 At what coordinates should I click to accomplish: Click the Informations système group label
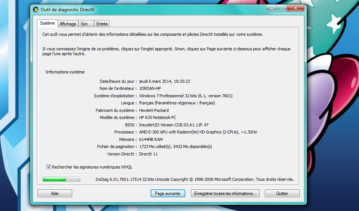(65, 72)
